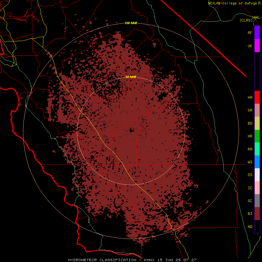Image resolution: width=262 pixels, height=262 pixels.
Task: Click the BI legend label
Action: tap(250, 214)
